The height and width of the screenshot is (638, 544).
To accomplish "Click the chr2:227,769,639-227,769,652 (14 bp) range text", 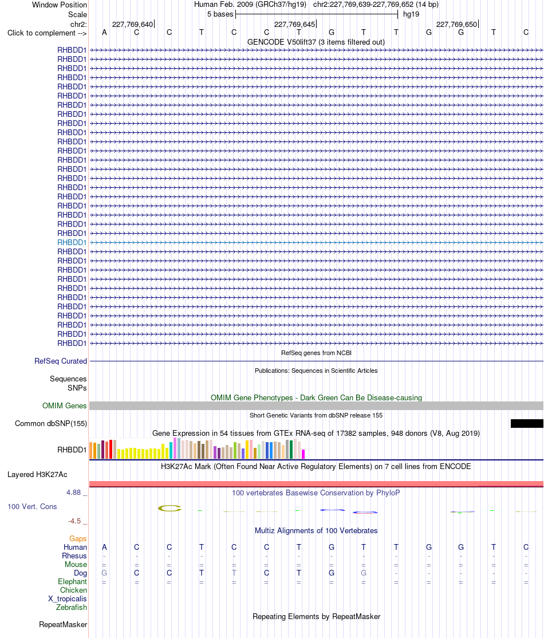I will pyautogui.click(x=376, y=5).
